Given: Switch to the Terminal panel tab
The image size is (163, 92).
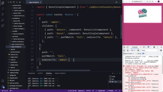Looking at the screenshot, I should click(x=49, y=73).
